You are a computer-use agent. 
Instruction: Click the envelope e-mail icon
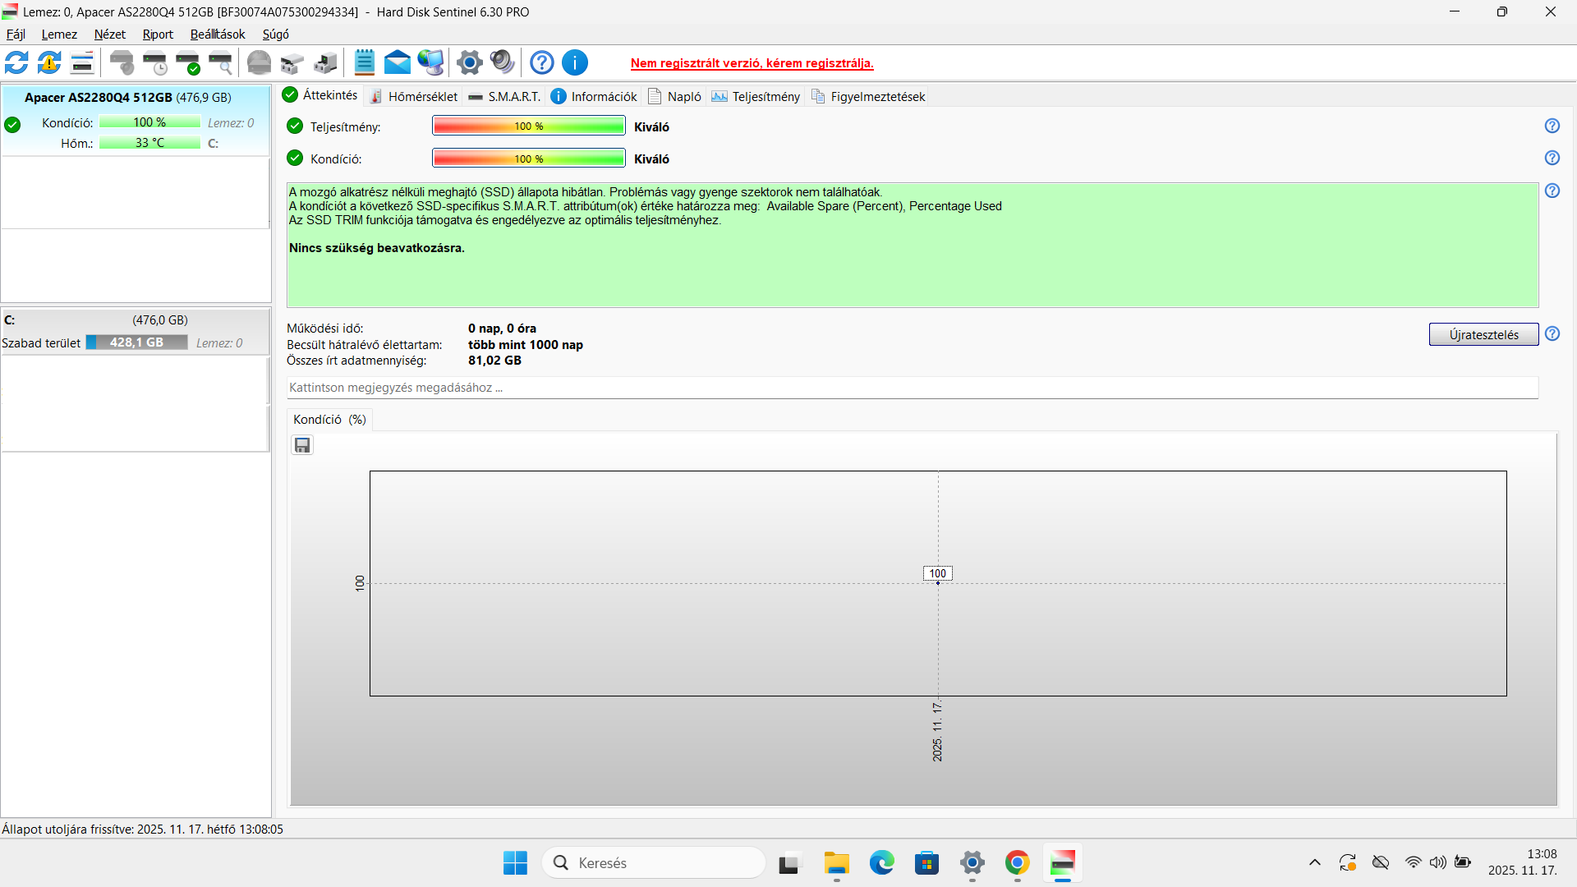pos(397,62)
